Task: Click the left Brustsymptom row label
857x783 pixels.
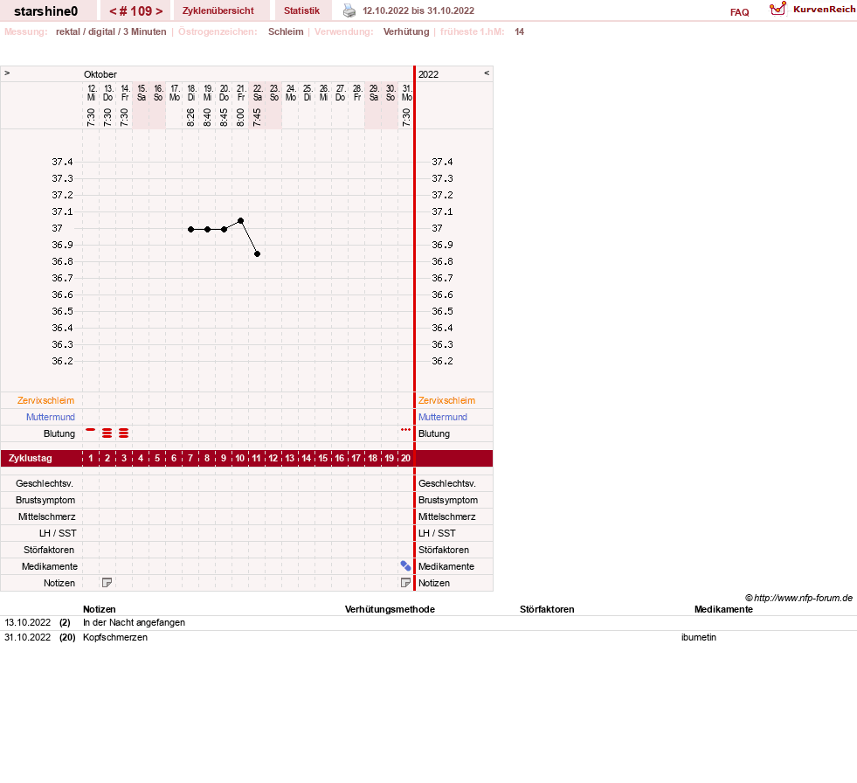Action: point(45,500)
